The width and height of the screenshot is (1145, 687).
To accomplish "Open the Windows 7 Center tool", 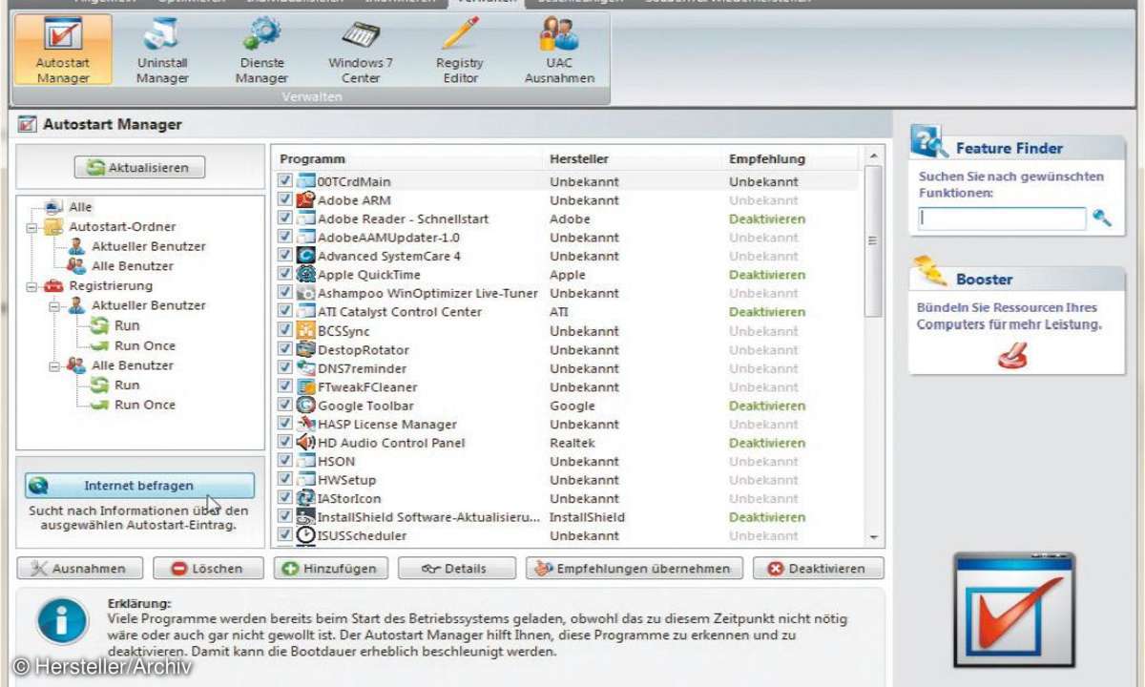I will pyautogui.click(x=361, y=51).
